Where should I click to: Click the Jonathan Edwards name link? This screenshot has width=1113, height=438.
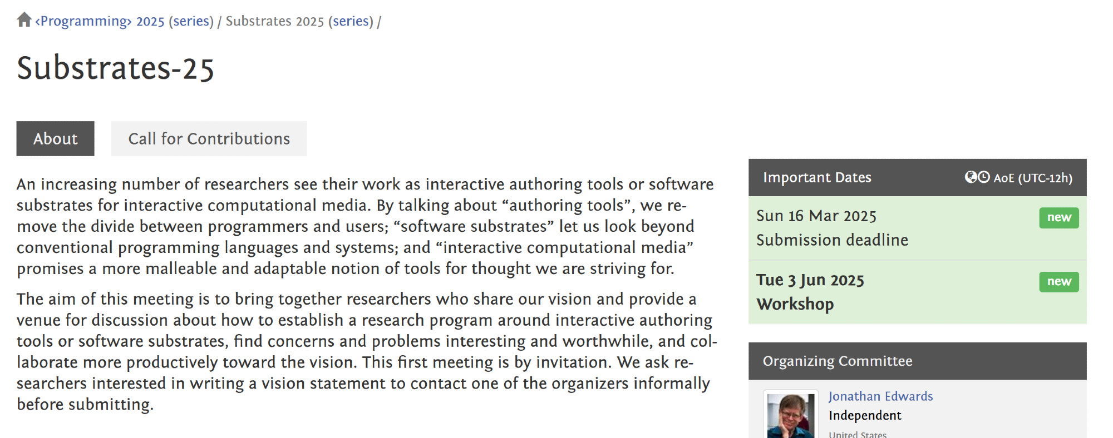[880, 396]
